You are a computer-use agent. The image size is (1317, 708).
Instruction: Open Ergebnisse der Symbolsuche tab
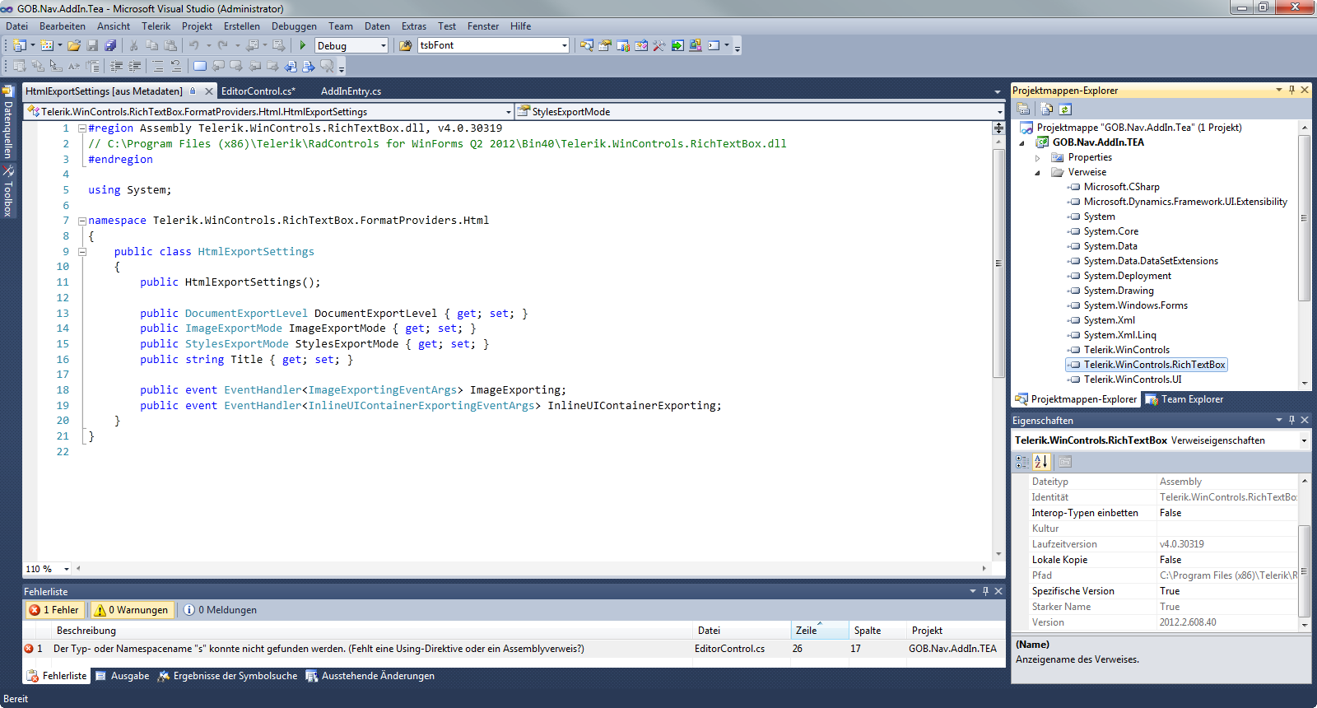coord(227,676)
